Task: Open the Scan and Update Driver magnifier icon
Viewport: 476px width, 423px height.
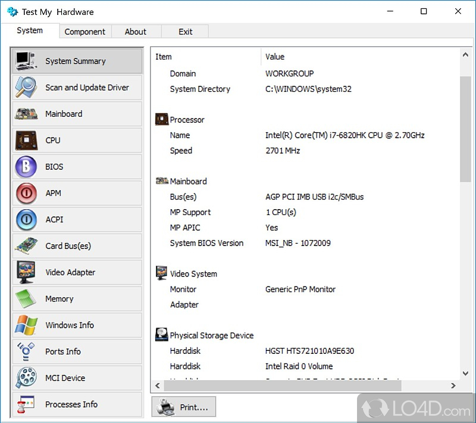Action: [26, 88]
